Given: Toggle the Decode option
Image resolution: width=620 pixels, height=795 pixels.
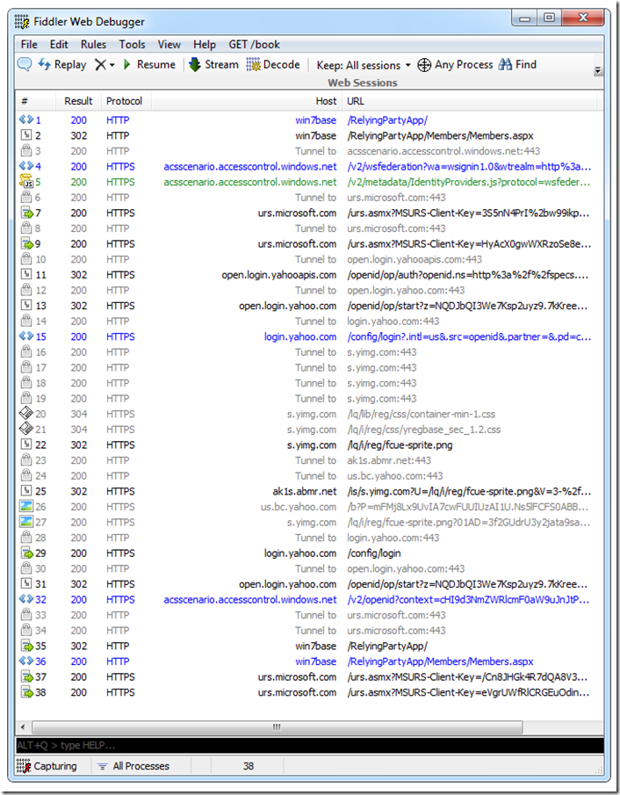Looking at the screenshot, I should pyautogui.click(x=273, y=65).
